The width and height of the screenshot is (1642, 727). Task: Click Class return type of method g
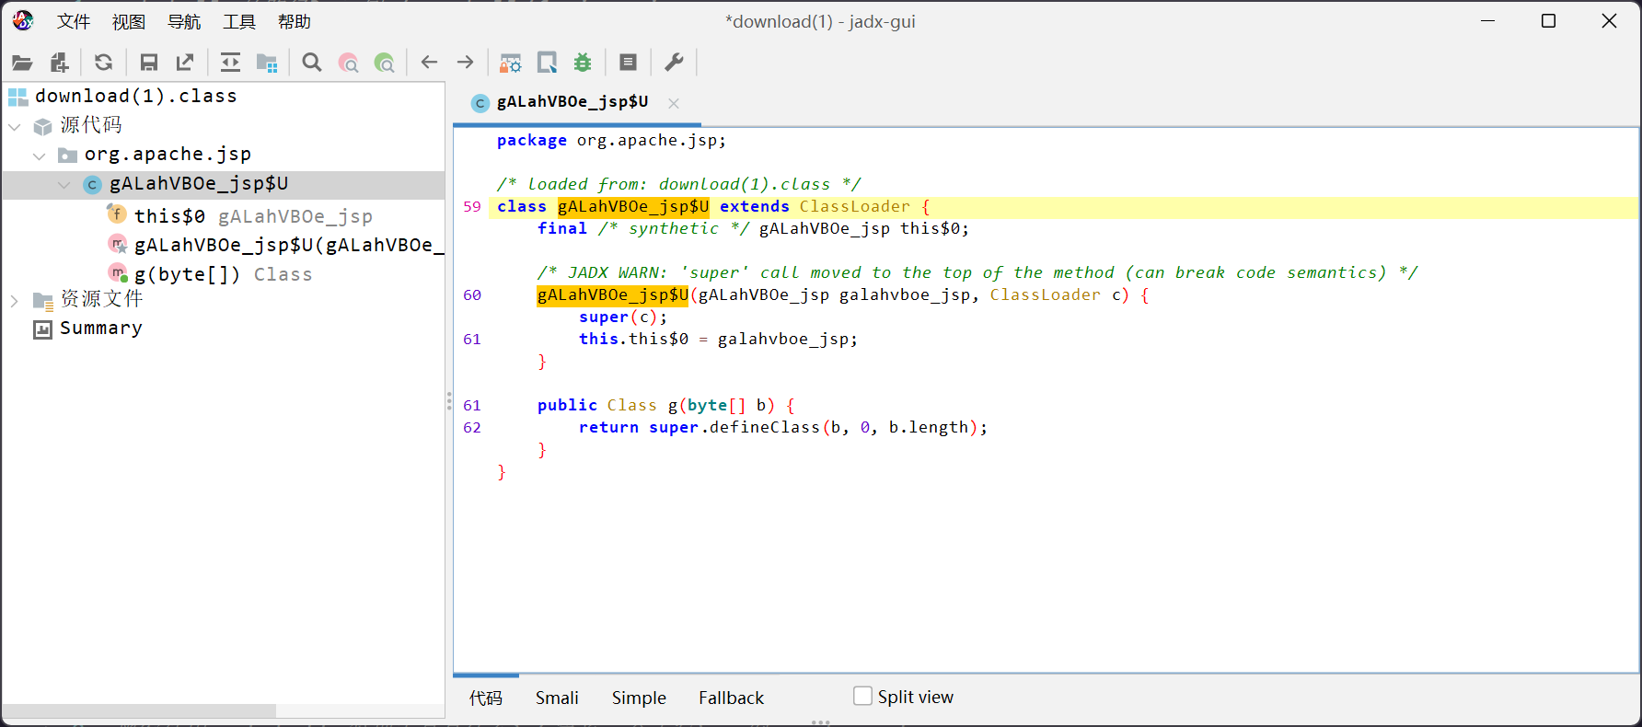pyautogui.click(x=631, y=406)
